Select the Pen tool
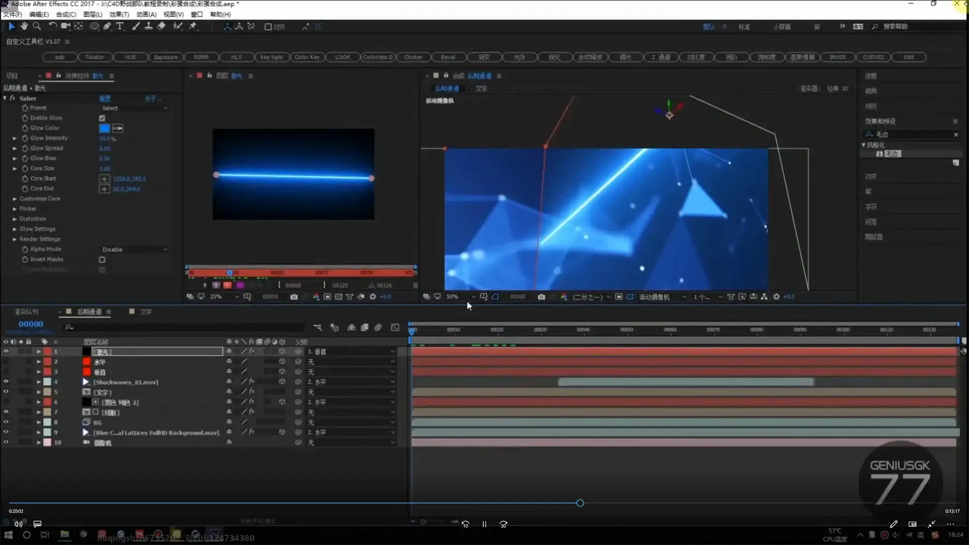The width and height of the screenshot is (969, 545). [x=107, y=26]
